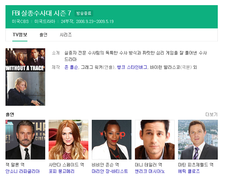This screenshot has height=178, width=226.
Task: Open the 행크 스타인버그 producer link
Action: pos(132,67)
